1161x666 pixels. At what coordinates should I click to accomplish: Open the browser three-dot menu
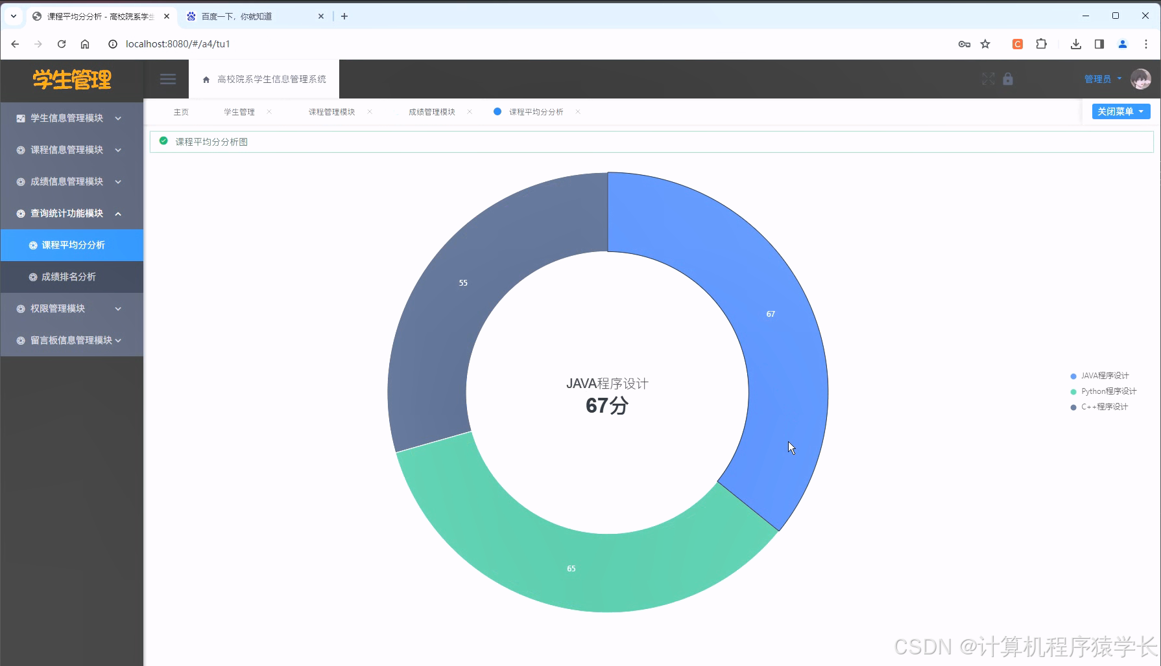click(x=1146, y=44)
